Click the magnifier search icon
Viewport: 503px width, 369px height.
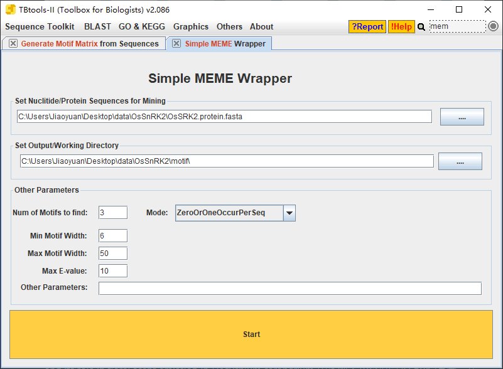pos(421,27)
